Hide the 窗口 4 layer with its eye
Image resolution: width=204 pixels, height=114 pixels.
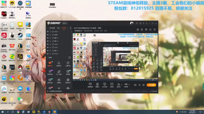[x=48, y=38]
